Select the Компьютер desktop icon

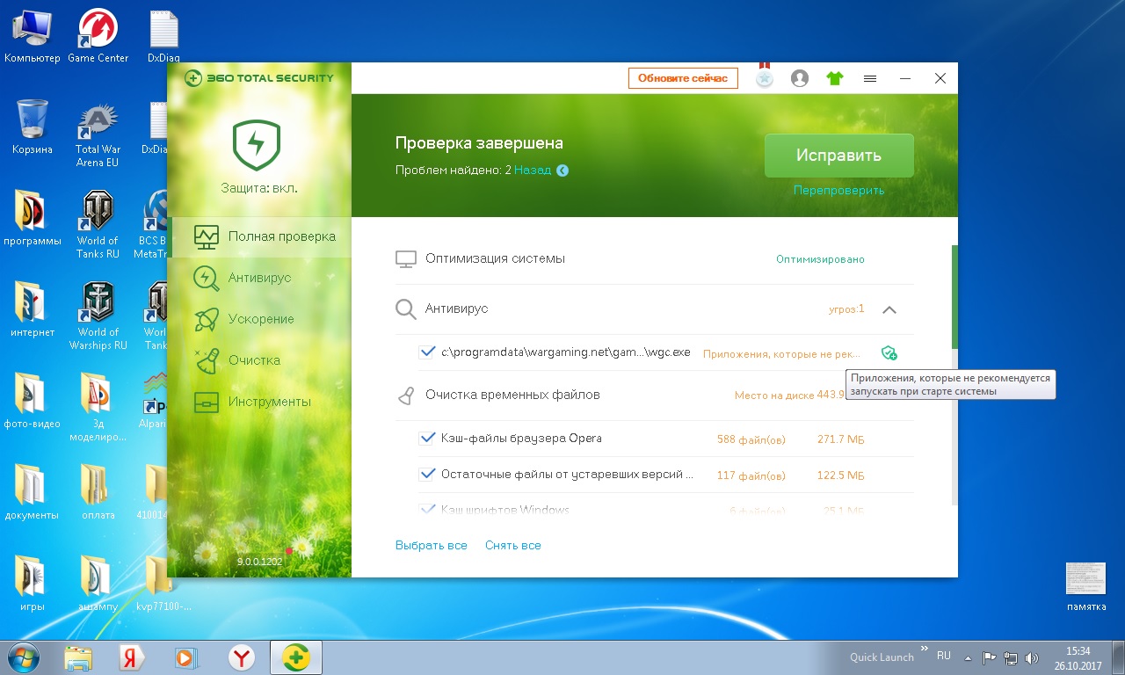(33, 37)
